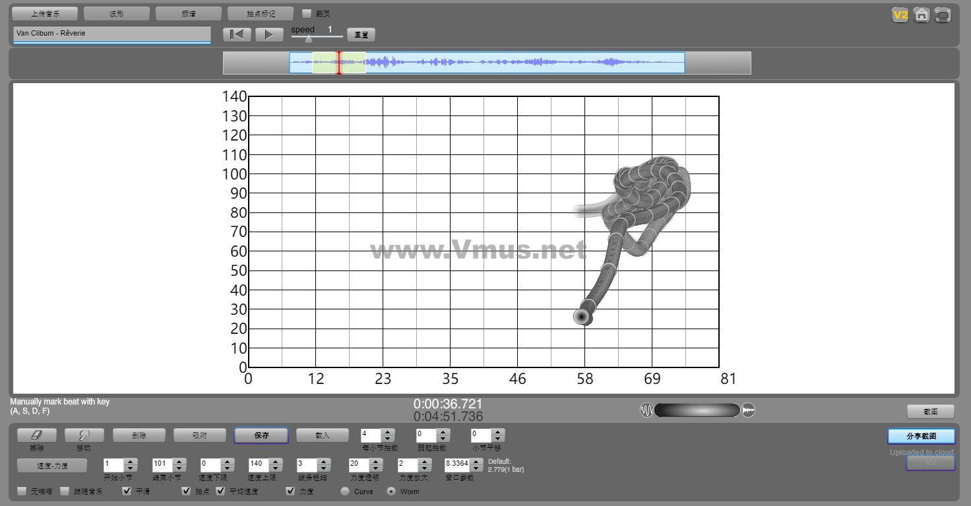
Task: Go to the home page icon
Action: 922,15
